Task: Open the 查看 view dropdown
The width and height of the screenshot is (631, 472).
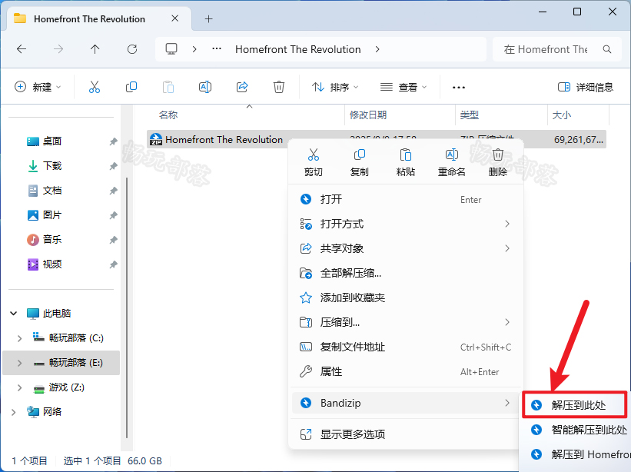Action: (x=404, y=87)
